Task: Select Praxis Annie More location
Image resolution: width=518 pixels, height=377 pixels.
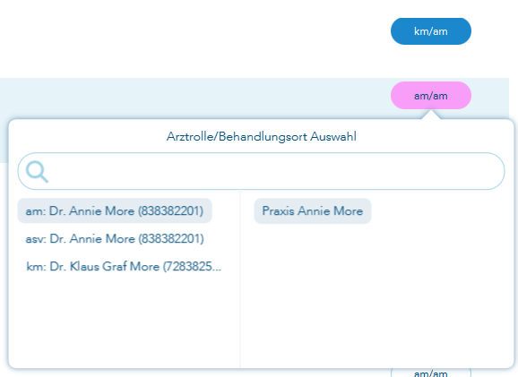Action: coord(313,211)
